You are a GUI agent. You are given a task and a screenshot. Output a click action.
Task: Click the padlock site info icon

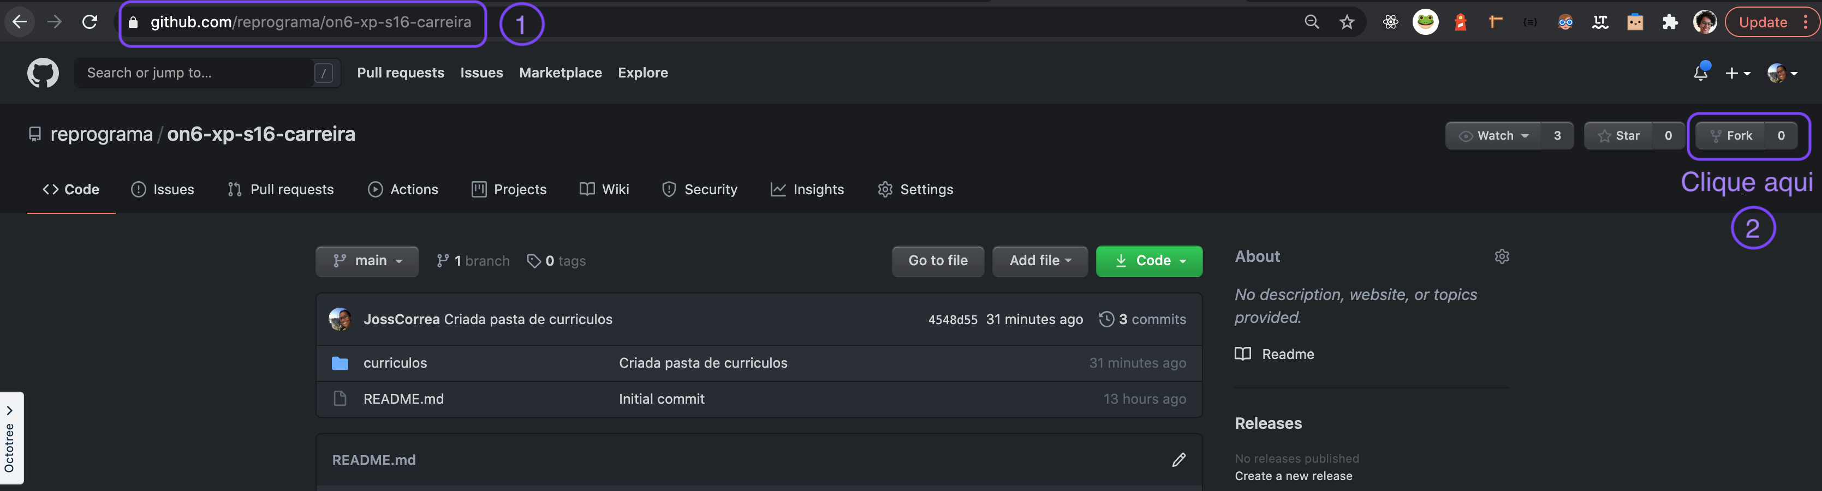click(133, 22)
